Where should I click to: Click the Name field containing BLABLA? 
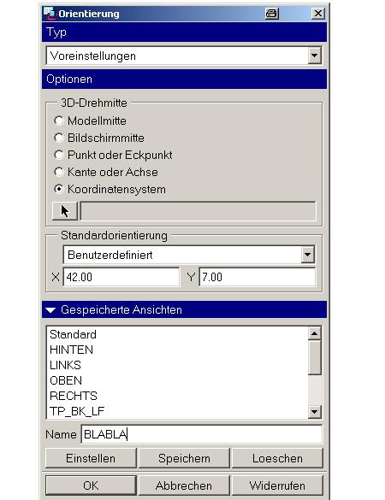pos(202,434)
